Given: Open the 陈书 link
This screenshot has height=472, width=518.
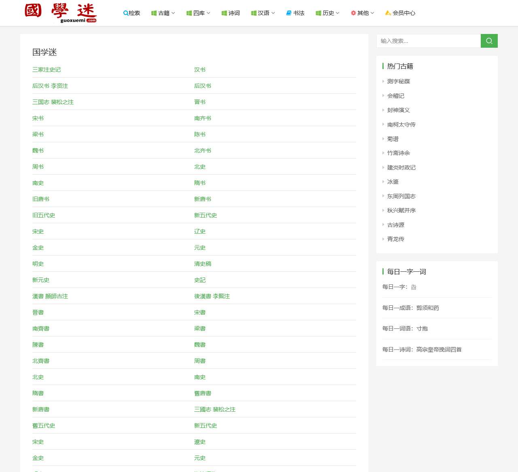Looking at the screenshot, I should (200, 134).
